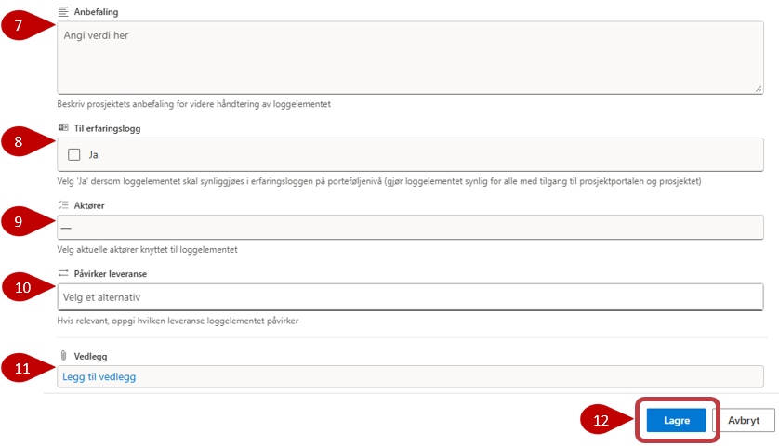The image size is (779, 446).
Task: Click red step marker number 9
Action: click(18, 223)
